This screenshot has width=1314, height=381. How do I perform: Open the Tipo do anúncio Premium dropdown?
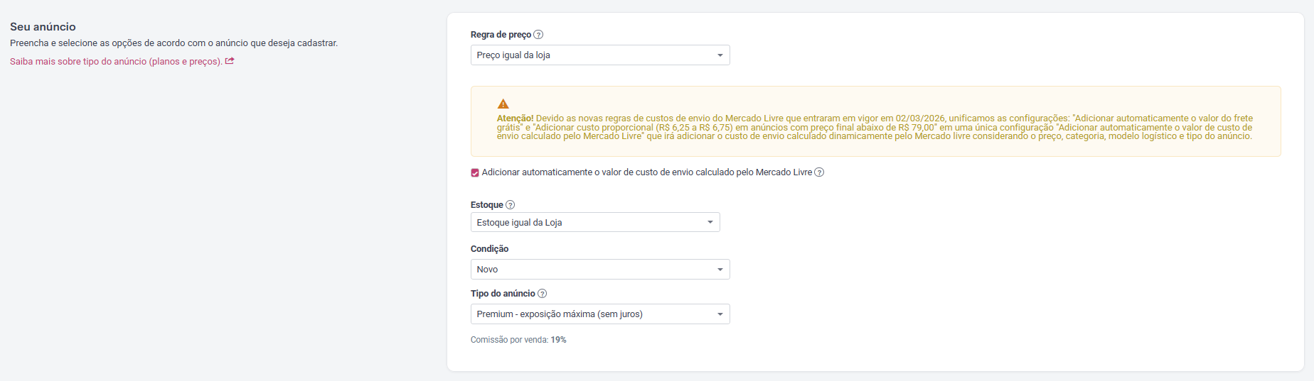point(600,314)
